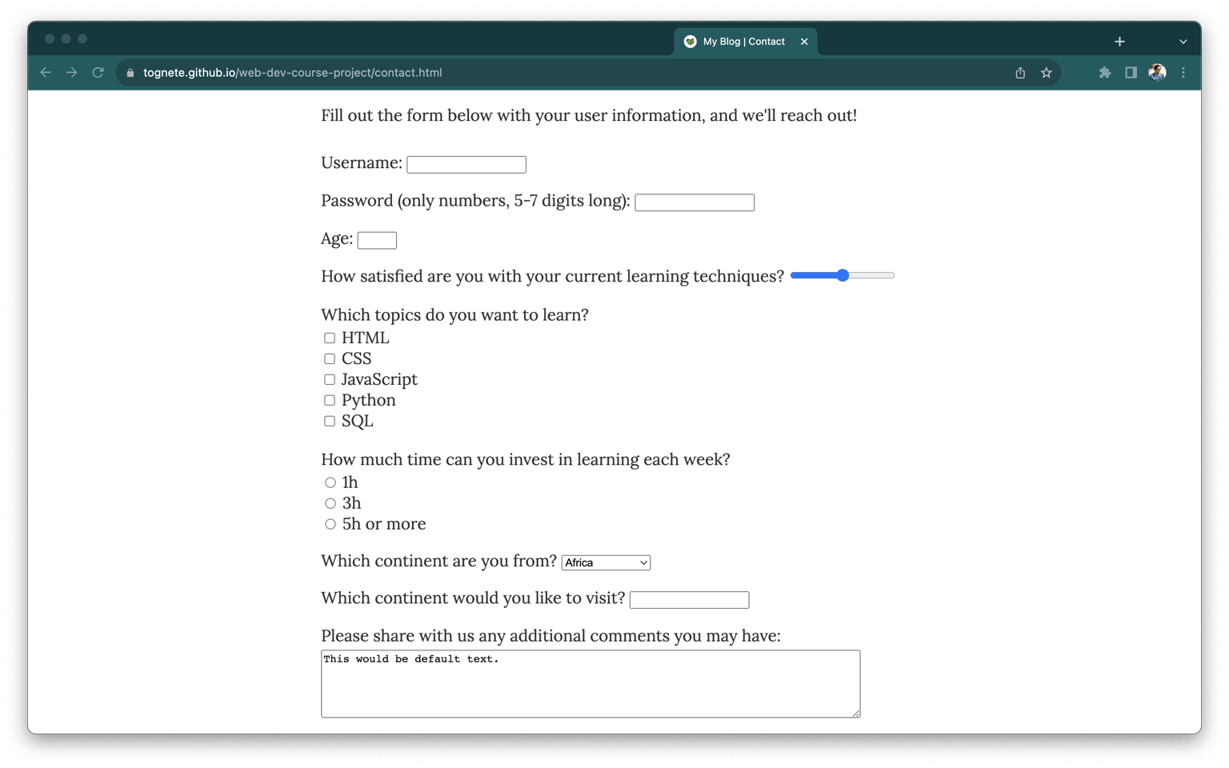Close the My Blog Contact tab
Image resolution: width=1229 pixels, height=768 pixels.
(x=804, y=42)
